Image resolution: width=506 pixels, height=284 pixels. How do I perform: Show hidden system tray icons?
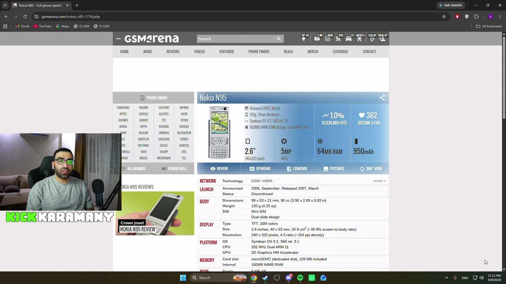[447, 278]
